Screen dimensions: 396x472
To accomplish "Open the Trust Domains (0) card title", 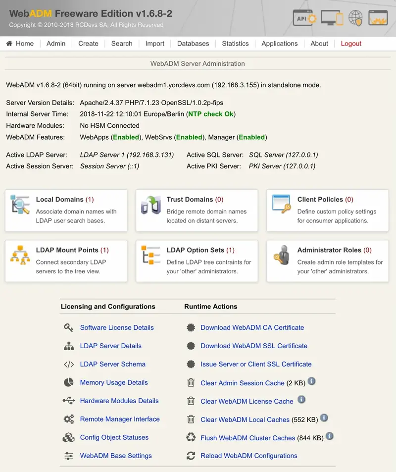I will 195,199.
